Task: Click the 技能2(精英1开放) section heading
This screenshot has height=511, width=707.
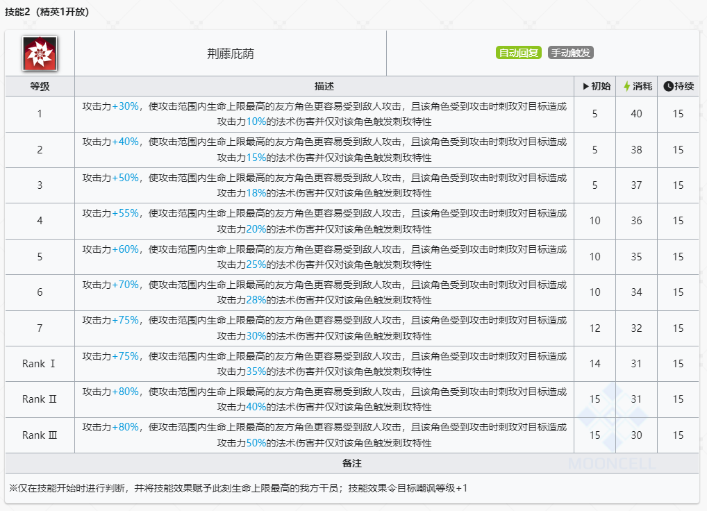Action: [x=47, y=12]
